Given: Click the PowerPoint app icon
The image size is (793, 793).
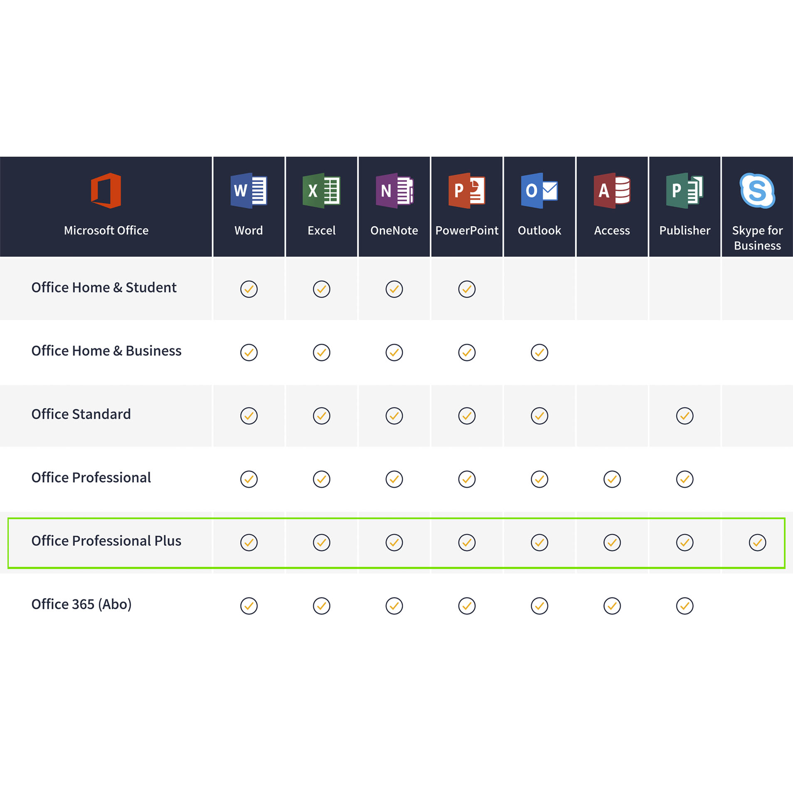Looking at the screenshot, I should pyautogui.click(x=467, y=190).
